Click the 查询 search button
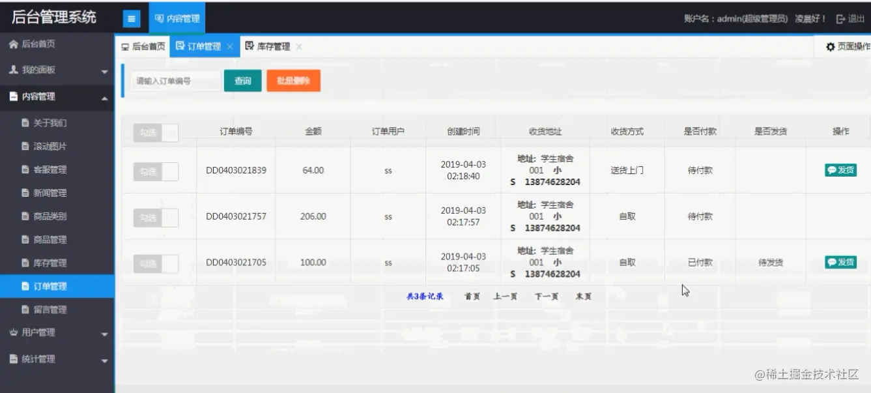Screen dimensions: 871x393 (243, 81)
